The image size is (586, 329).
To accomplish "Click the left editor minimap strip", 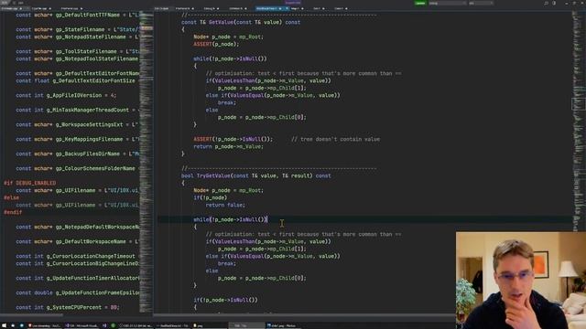I will tap(146, 163).
